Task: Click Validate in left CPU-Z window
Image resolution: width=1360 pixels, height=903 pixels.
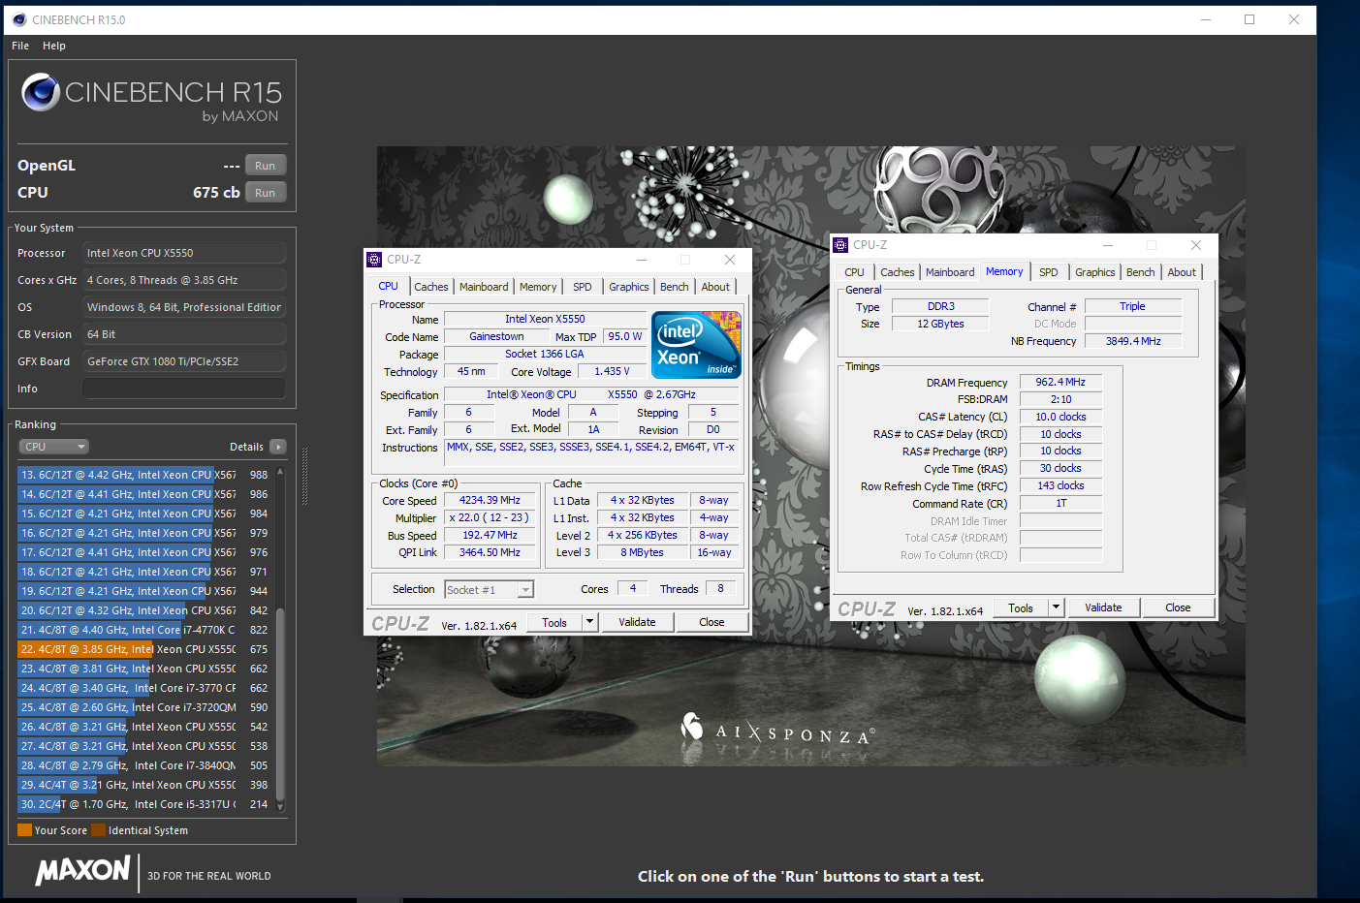Action: 637,623
